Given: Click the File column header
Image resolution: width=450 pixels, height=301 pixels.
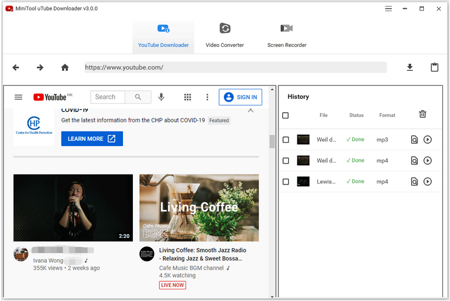Looking at the screenshot, I should click(324, 115).
